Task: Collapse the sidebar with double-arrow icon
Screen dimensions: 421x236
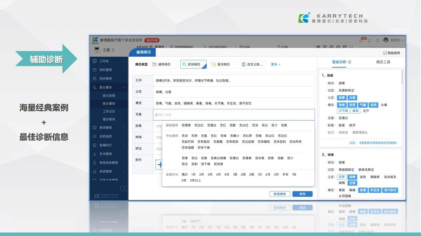Action: click(123, 188)
